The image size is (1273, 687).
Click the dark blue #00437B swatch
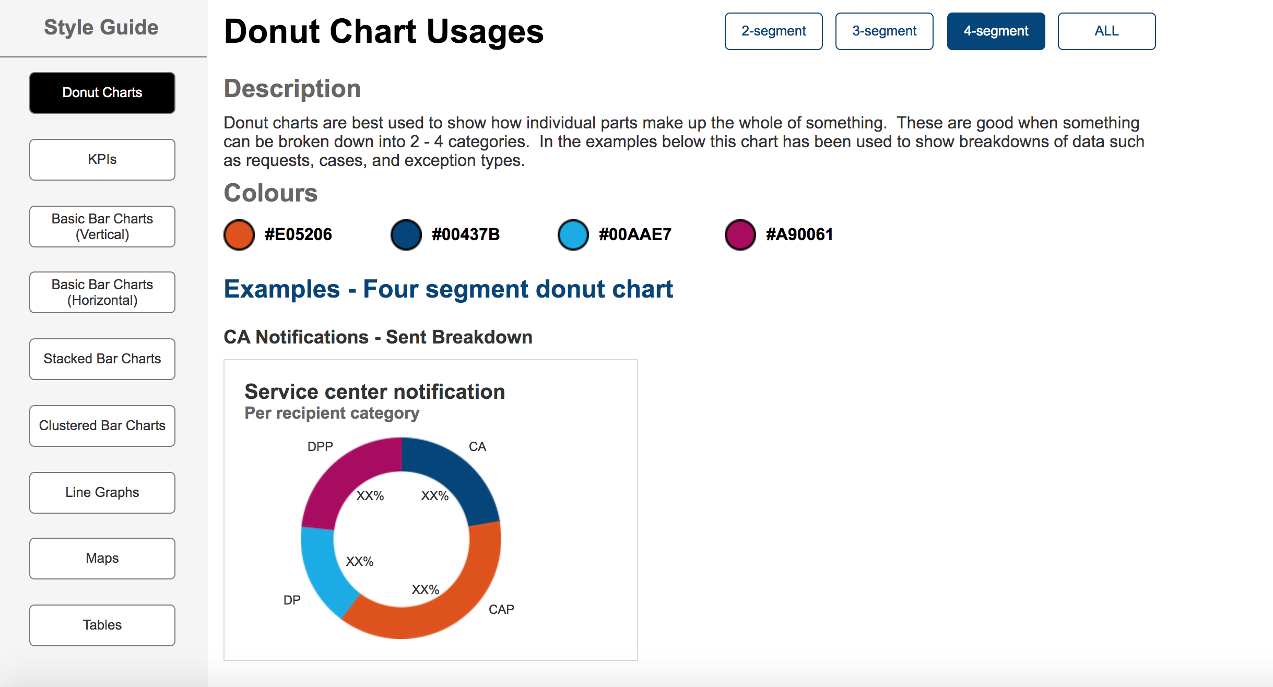(406, 235)
